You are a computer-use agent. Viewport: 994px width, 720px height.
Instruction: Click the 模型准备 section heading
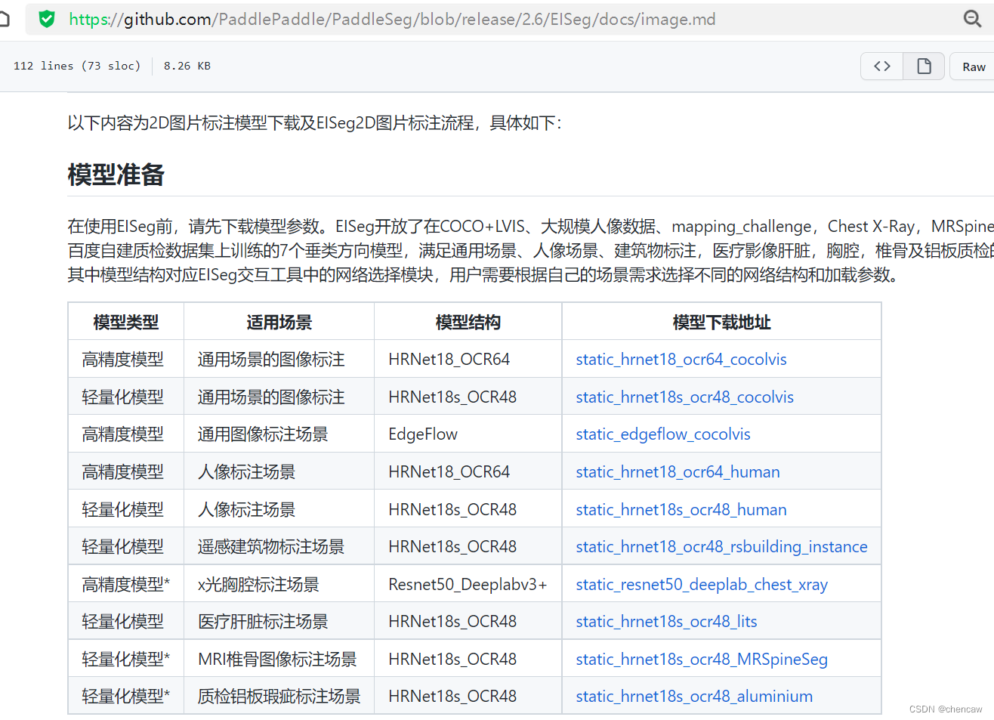pos(116,175)
